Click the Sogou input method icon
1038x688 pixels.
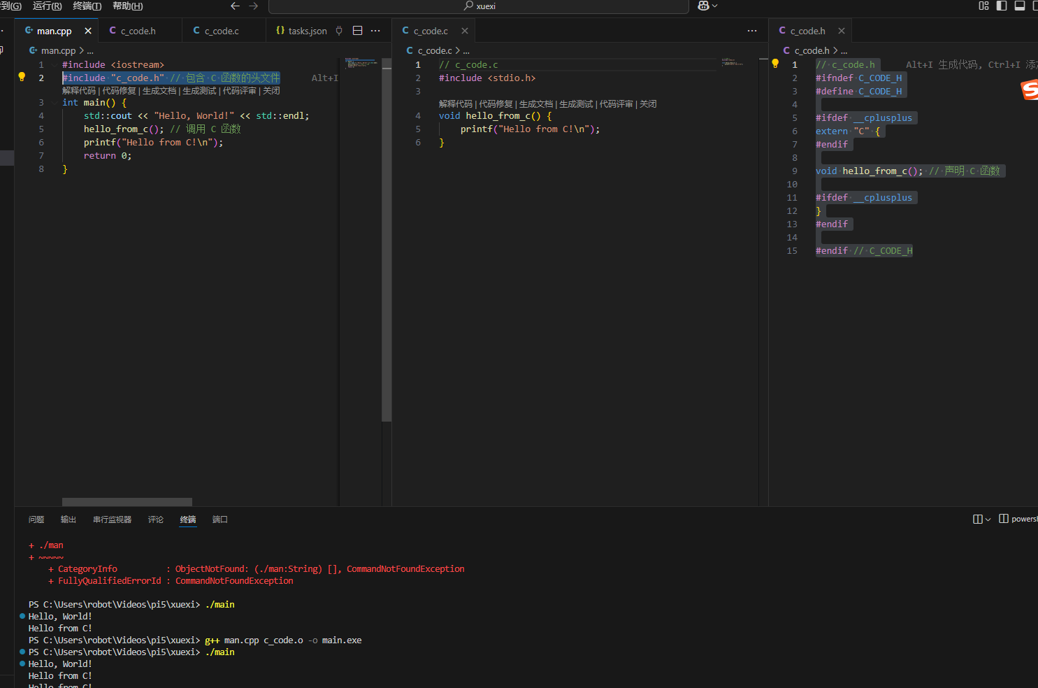(1030, 89)
